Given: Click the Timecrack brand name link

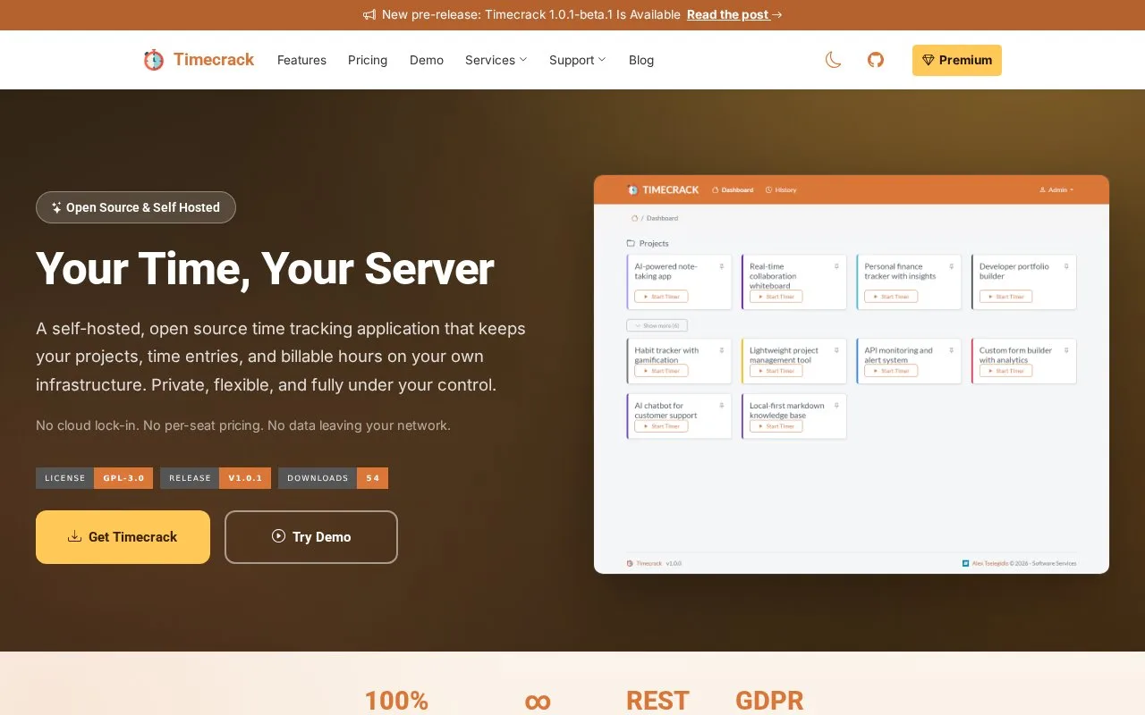Looking at the screenshot, I should pos(214,60).
